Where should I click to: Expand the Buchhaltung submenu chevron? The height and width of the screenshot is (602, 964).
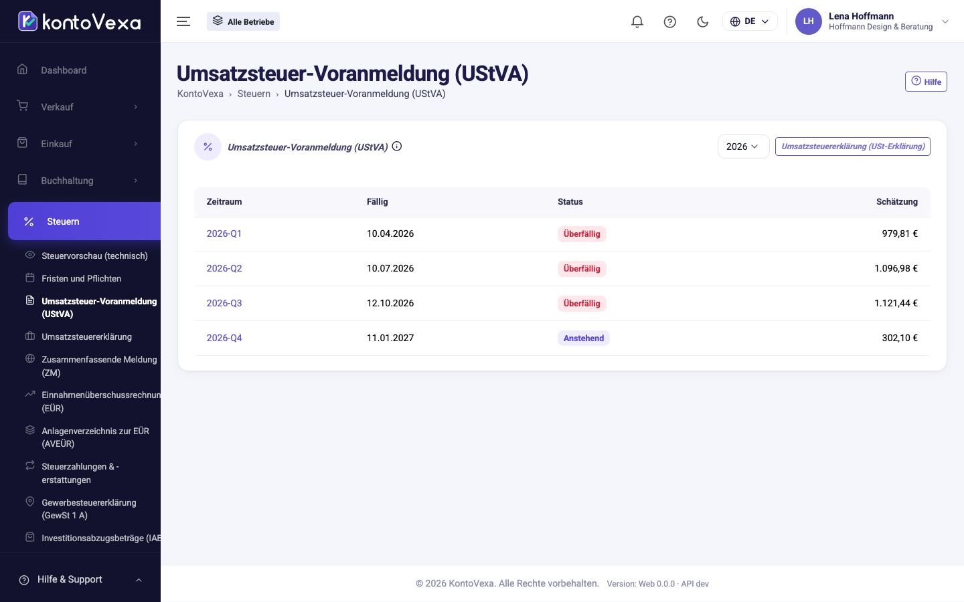click(x=136, y=181)
